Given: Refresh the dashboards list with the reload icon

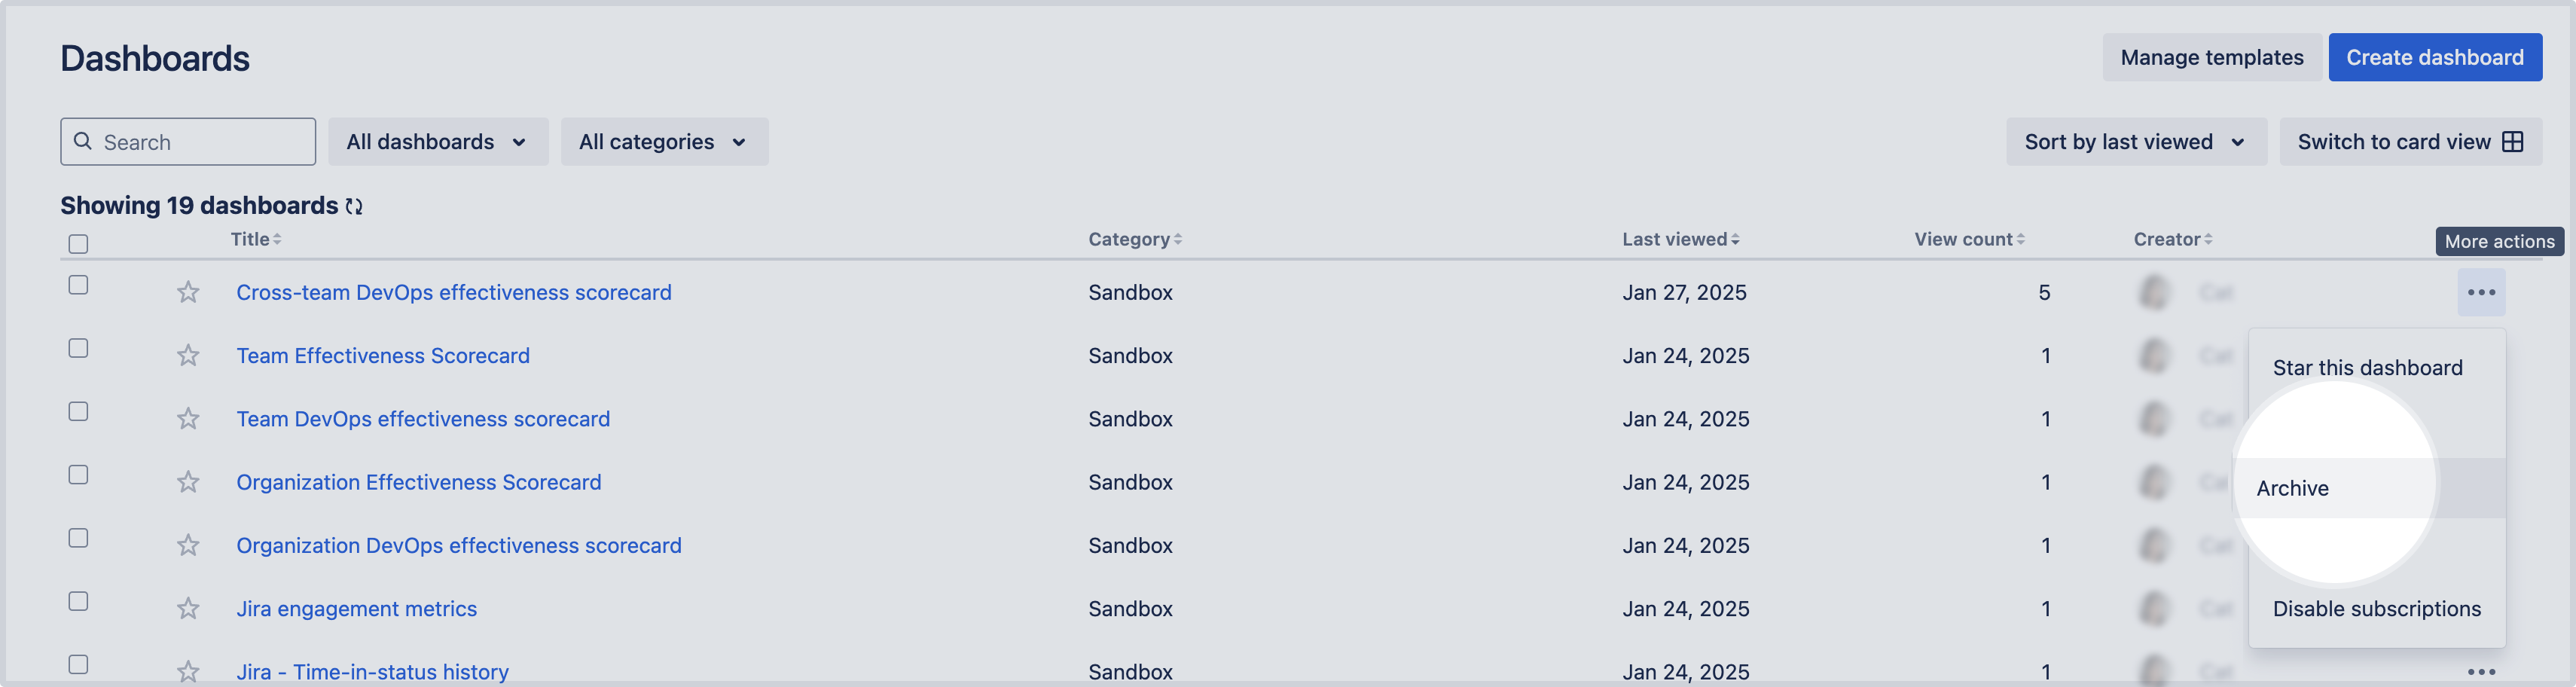Looking at the screenshot, I should pyautogui.click(x=354, y=206).
